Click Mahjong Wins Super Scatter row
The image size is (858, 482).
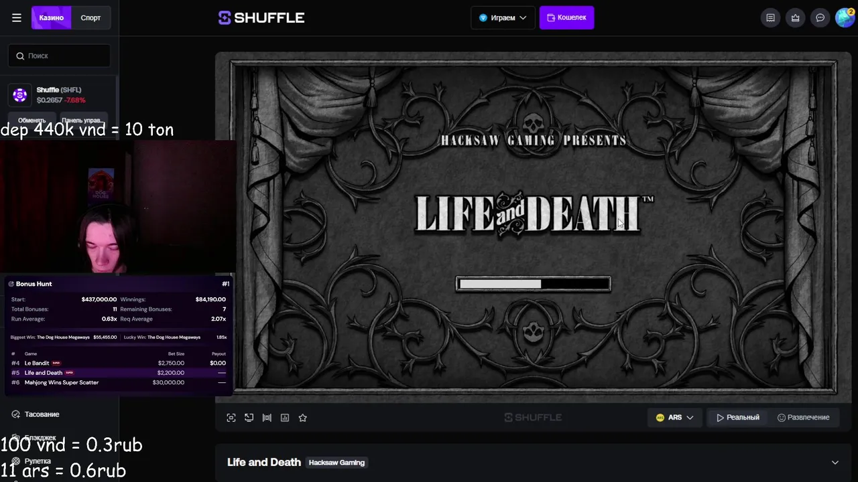pyautogui.click(x=119, y=383)
